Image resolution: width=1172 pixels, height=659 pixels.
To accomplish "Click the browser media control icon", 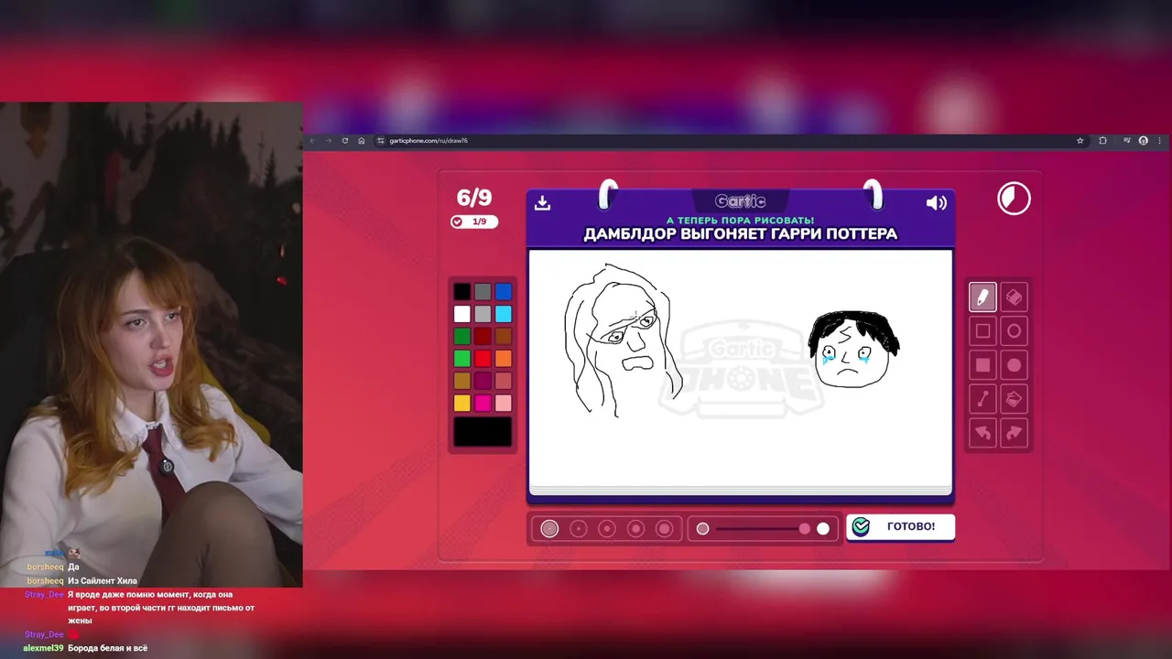I will tap(1127, 141).
